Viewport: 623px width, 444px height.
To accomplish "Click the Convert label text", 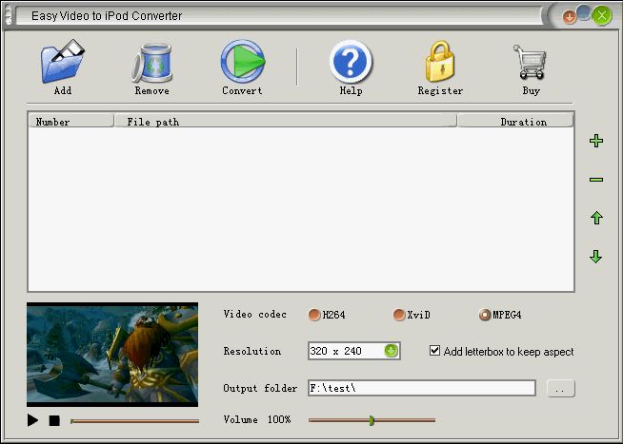I will [x=242, y=90].
